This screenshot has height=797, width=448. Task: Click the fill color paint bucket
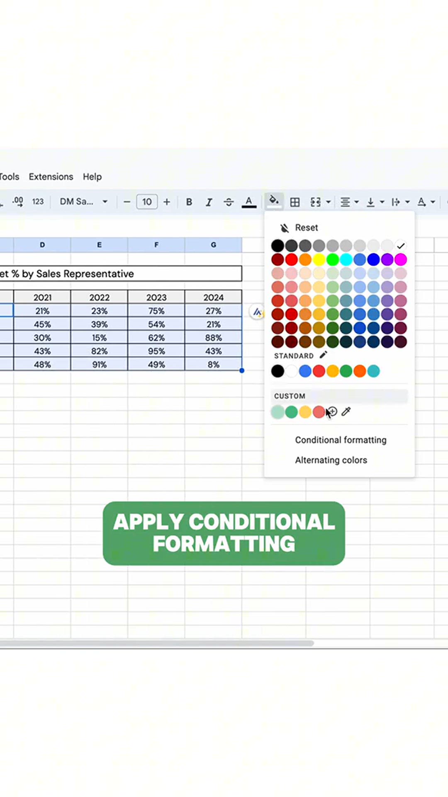tap(274, 201)
